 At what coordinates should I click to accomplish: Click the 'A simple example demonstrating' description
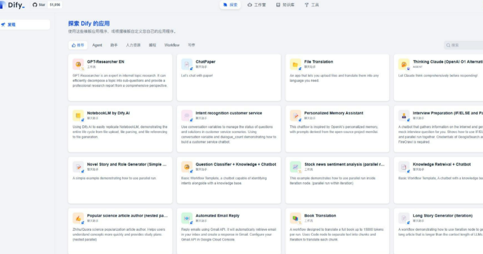[x=114, y=178]
